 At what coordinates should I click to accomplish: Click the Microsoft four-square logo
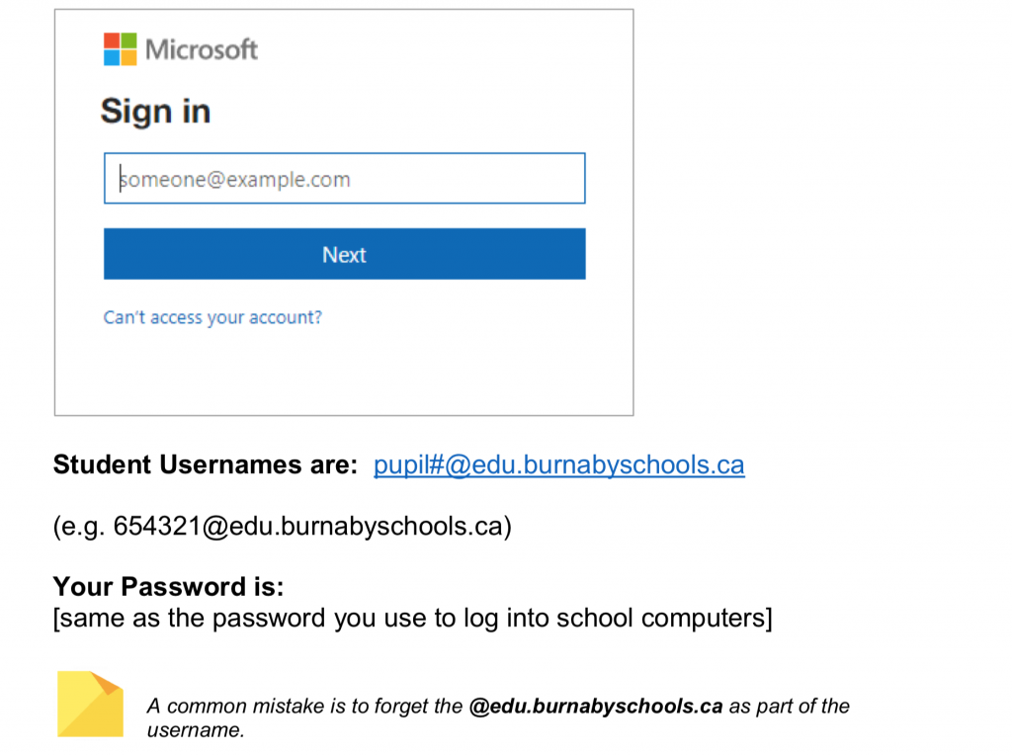pyautogui.click(x=120, y=48)
